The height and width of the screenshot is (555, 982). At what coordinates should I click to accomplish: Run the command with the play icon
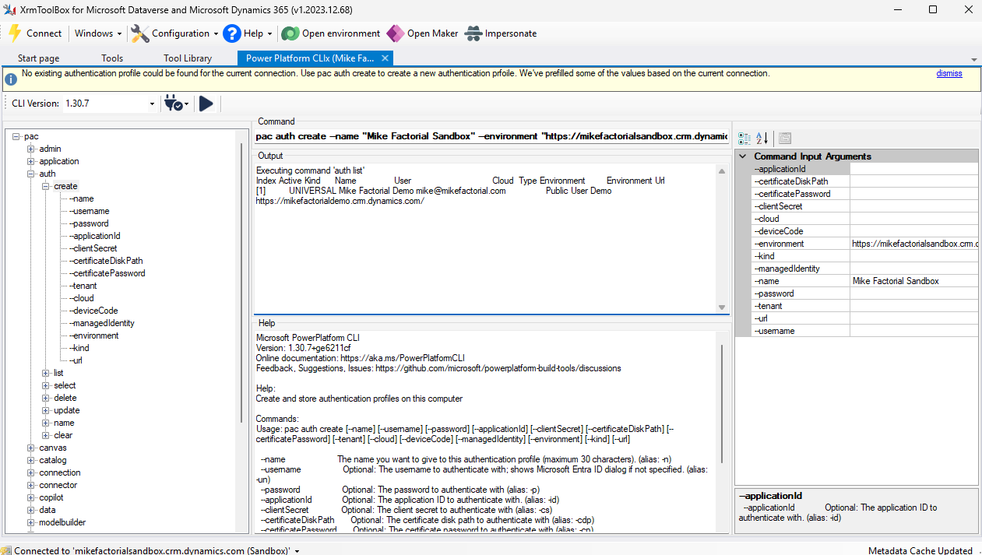coord(206,104)
